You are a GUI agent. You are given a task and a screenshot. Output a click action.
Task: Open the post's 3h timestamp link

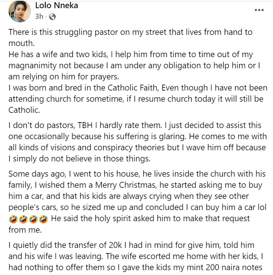[x=39, y=17]
